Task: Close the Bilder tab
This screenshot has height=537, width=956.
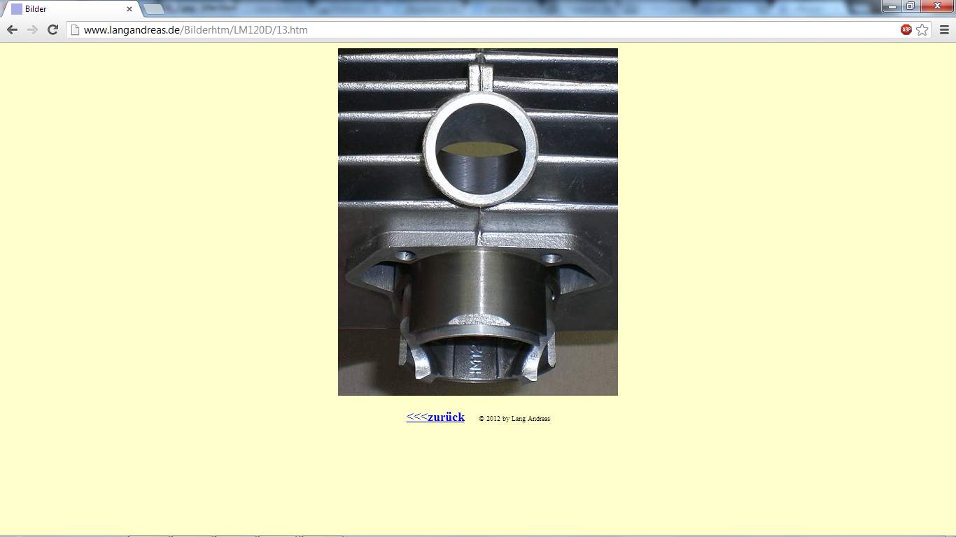Action: coord(129,9)
